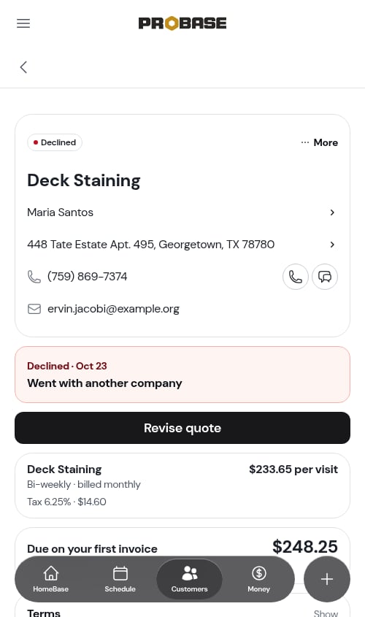Open the hamburger menu
This screenshot has width=365, height=617.
click(23, 23)
